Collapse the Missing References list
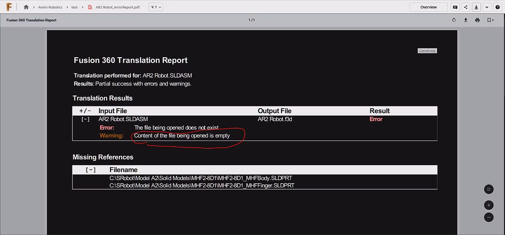Image resolution: width=505 pixels, height=235 pixels. click(x=90, y=170)
